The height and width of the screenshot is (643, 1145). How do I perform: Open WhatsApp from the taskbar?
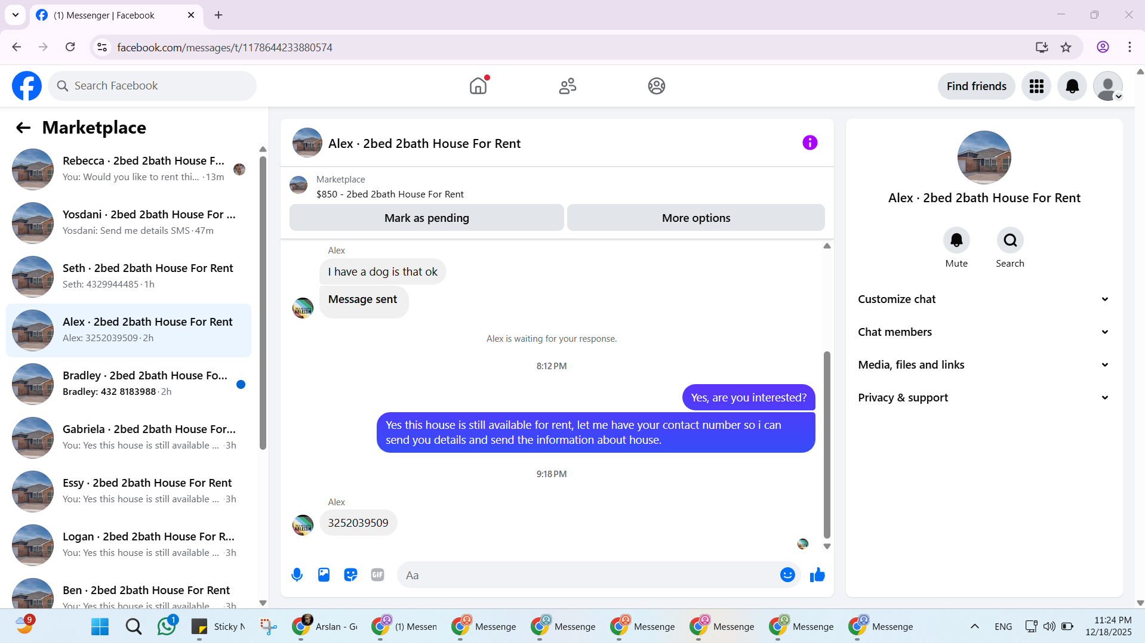coord(167,626)
